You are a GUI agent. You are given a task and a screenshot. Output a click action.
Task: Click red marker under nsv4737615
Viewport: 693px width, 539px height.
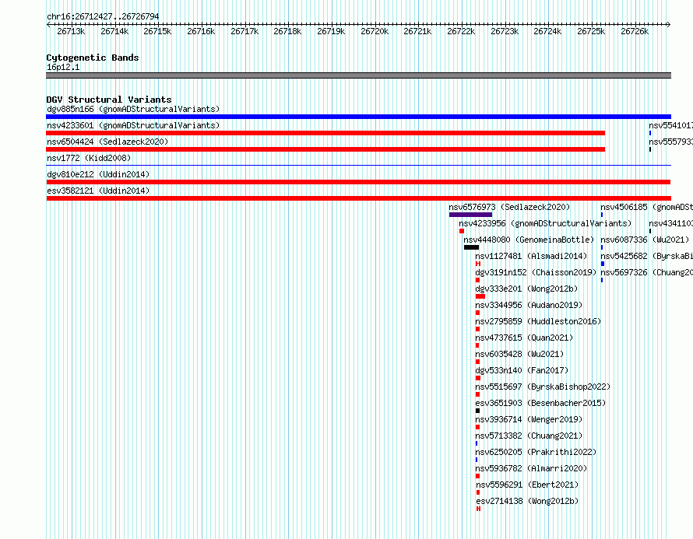coord(477,345)
